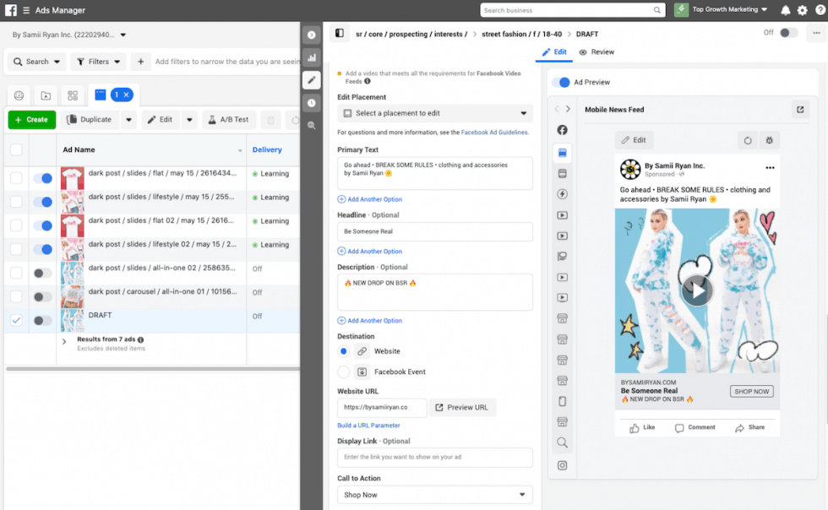Image resolution: width=828 pixels, height=510 pixels.
Task: Click the clock history icon in side rail
Action: (312, 103)
